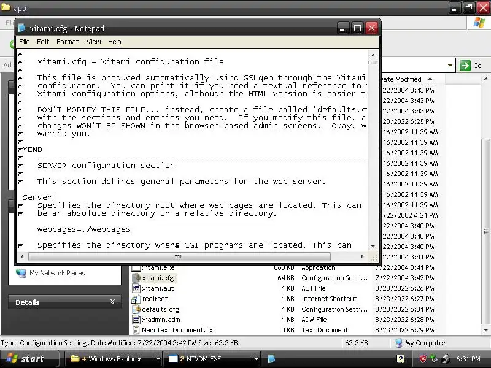Click the [Server] section line in Notepad
Screen dimensions: 491x368
(x=37, y=197)
